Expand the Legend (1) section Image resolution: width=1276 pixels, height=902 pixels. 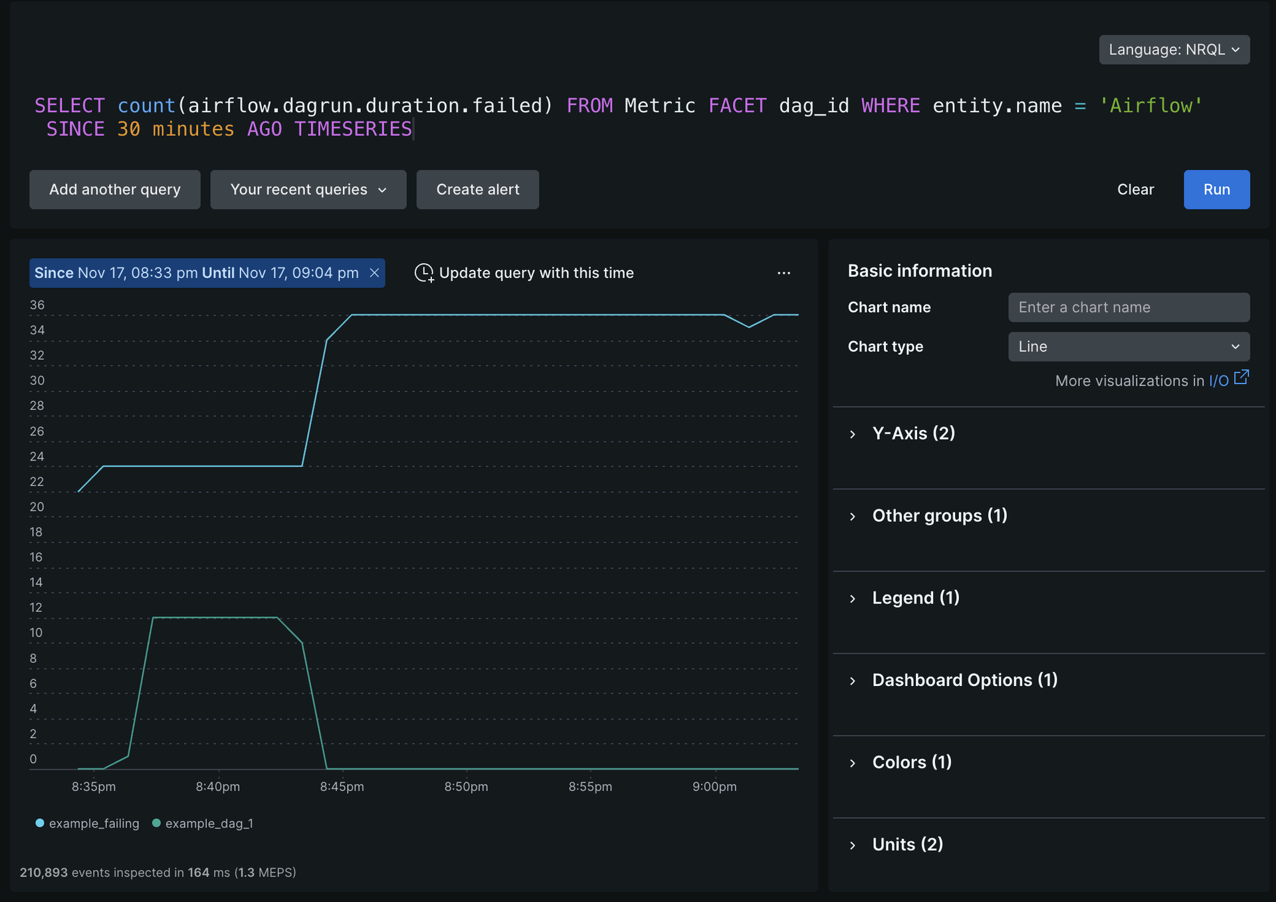(914, 598)
